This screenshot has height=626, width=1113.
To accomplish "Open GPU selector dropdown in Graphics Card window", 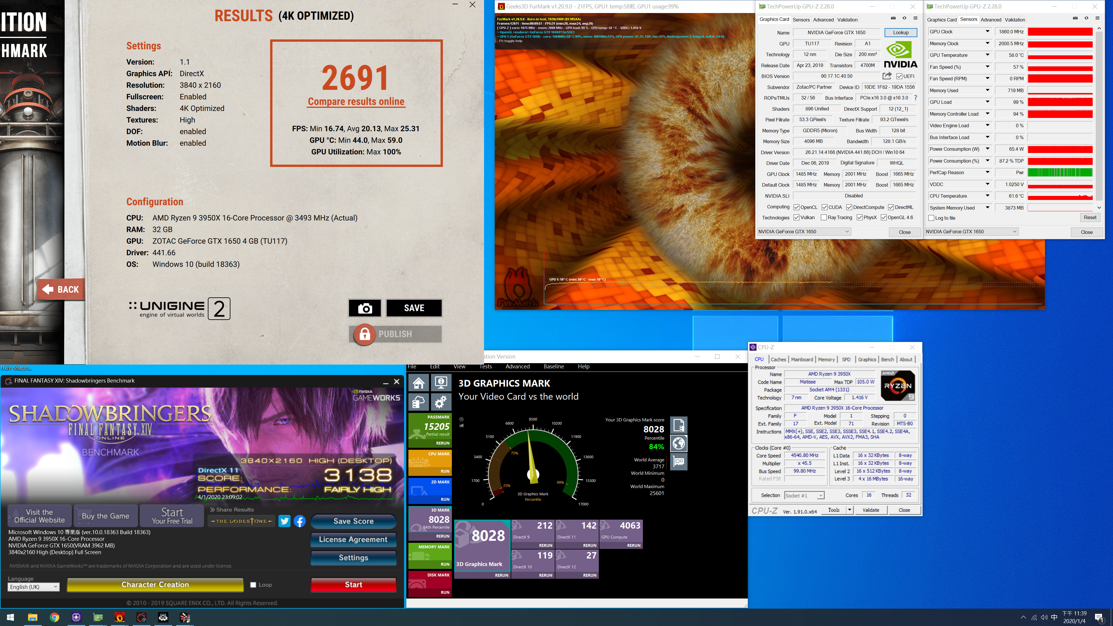I will 804,232.
